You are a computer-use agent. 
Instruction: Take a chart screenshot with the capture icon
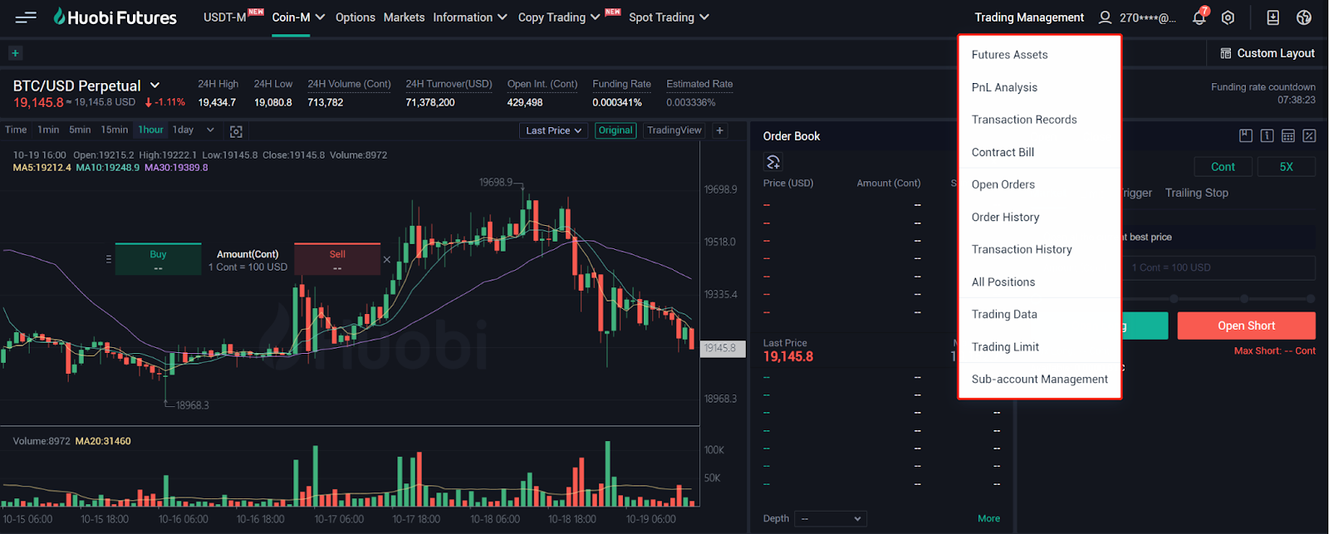point(236,131)
